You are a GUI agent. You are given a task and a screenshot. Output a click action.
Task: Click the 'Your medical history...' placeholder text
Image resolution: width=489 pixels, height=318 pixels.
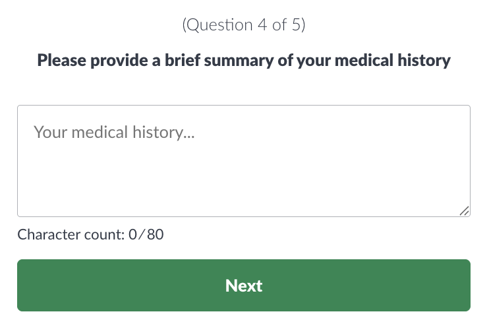[115, 132]
